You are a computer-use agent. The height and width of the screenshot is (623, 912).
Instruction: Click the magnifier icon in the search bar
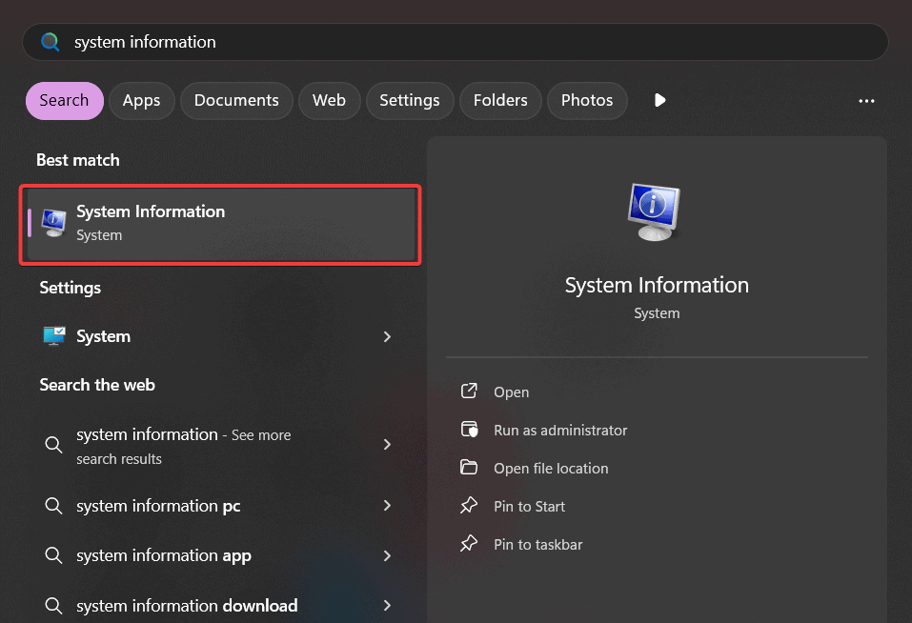(50, 41)
